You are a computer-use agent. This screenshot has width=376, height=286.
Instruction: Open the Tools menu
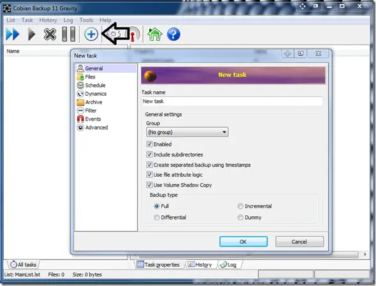86,20
